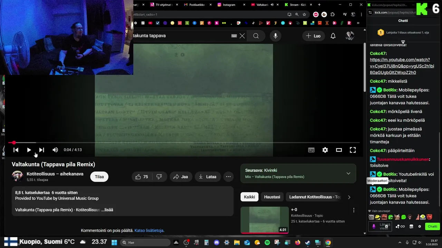
Task: Click the taskbar Hae search box
Action: coord(145,242)
